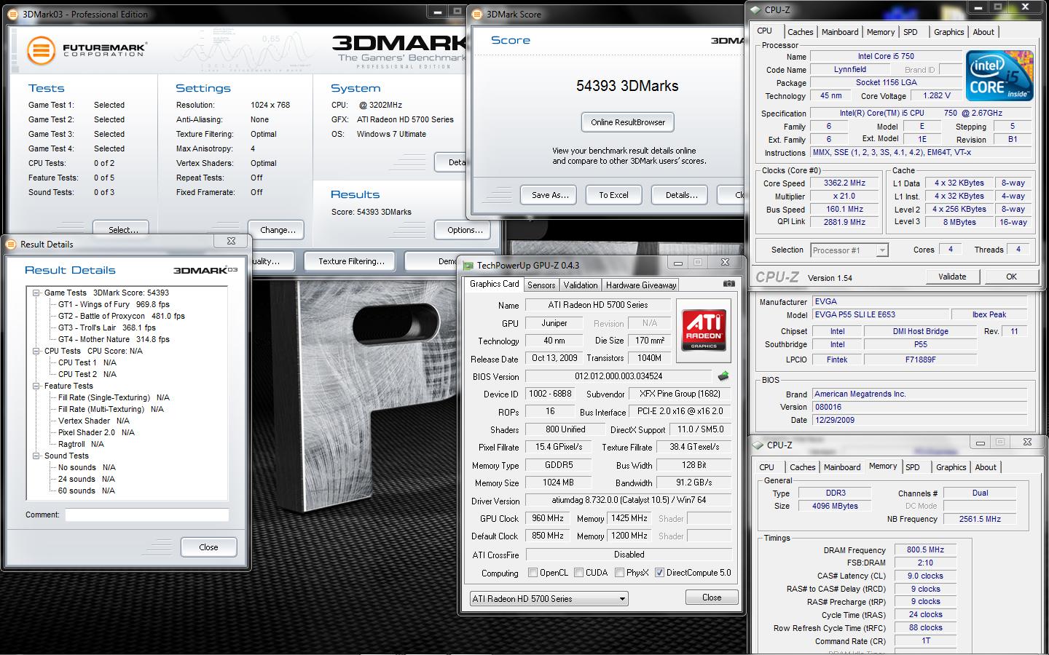Click the 3DMark Score window title icon
Viewport: 1049px width, 655px height.
[x=477, y=14]
